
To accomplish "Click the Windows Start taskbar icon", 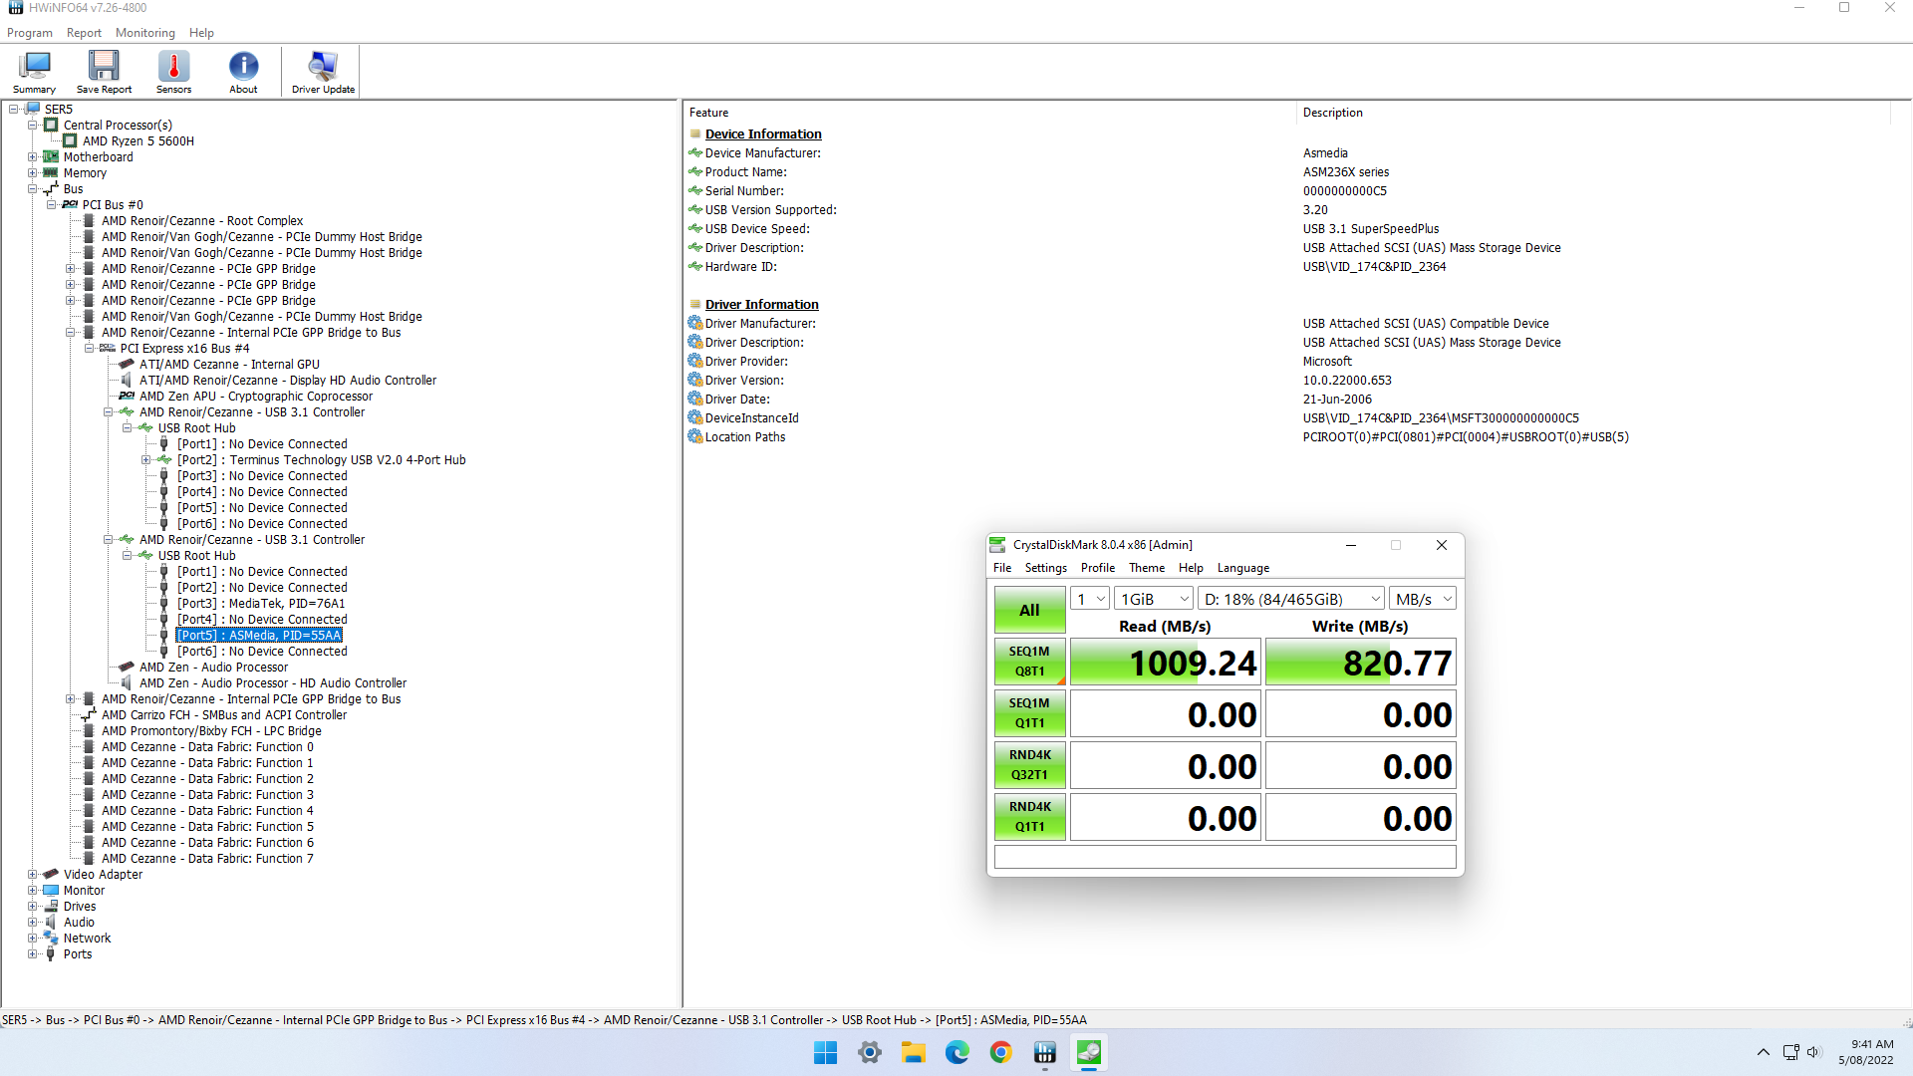I will (825, 1053).
